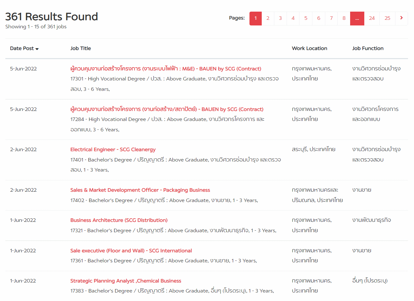Screen dimensions: 414x301
Task: Open Electrical Engineer - SCG Cleanergy job
Action: pos(113,150)
